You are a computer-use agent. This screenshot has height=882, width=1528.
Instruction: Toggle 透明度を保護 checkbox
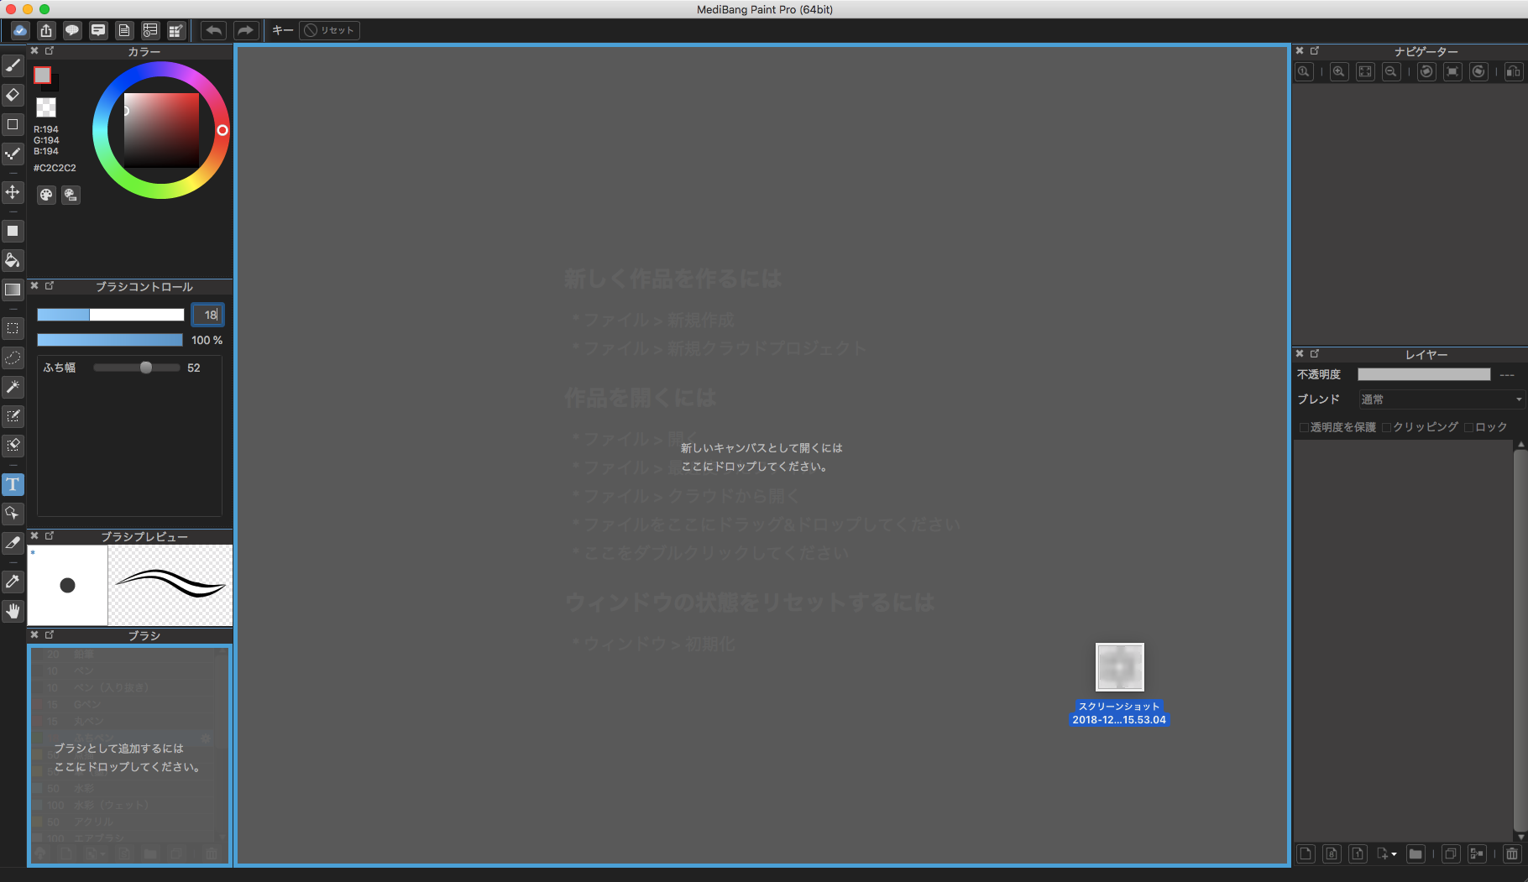pyautogui.click(x=1304, y=427)
